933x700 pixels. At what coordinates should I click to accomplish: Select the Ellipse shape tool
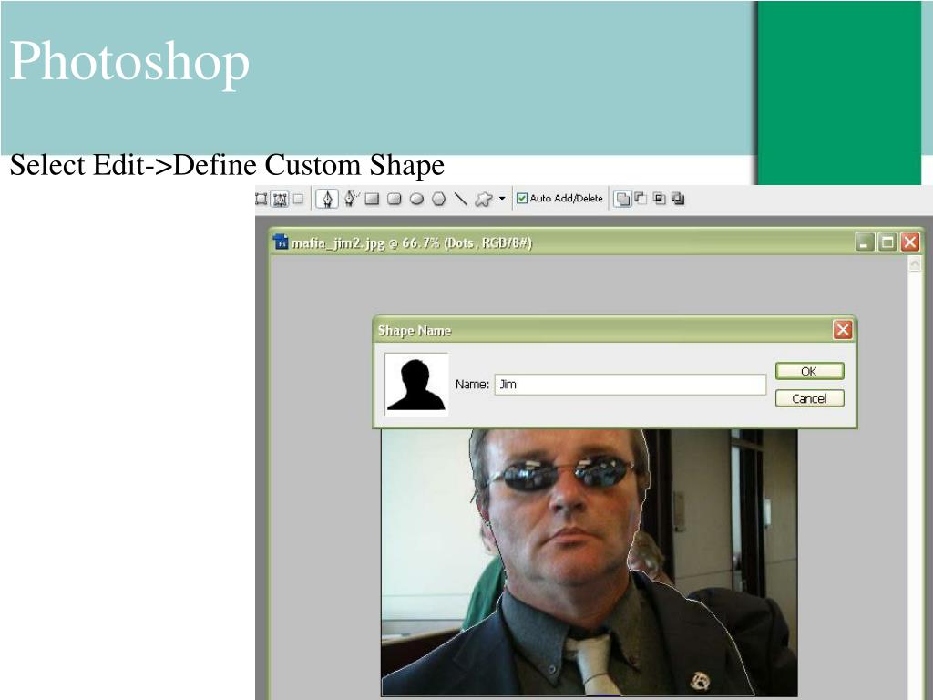point(416,199)
